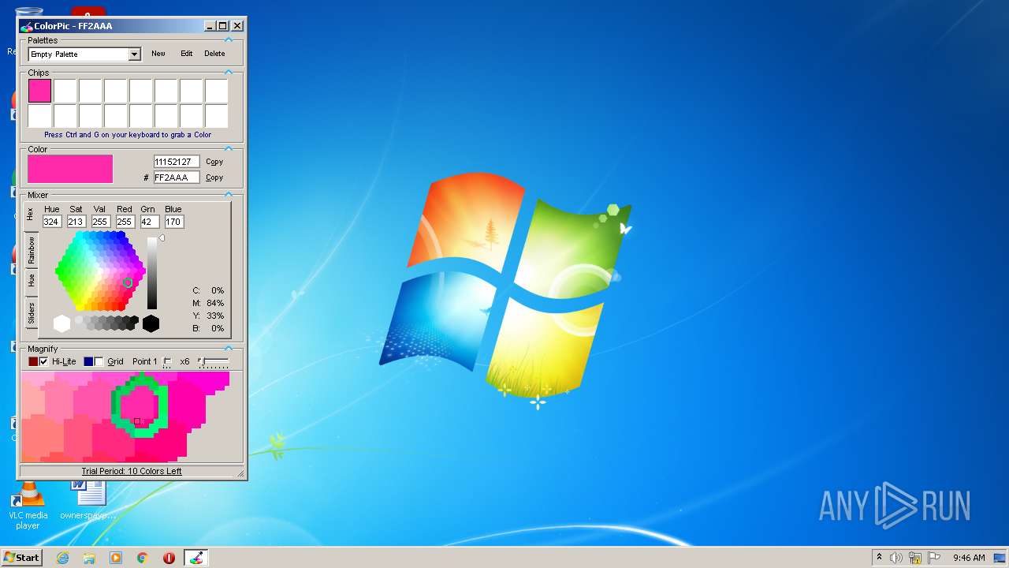1009x568 pixels.
Task: Click the M: 84% magenta value
Action: [208, 303]
